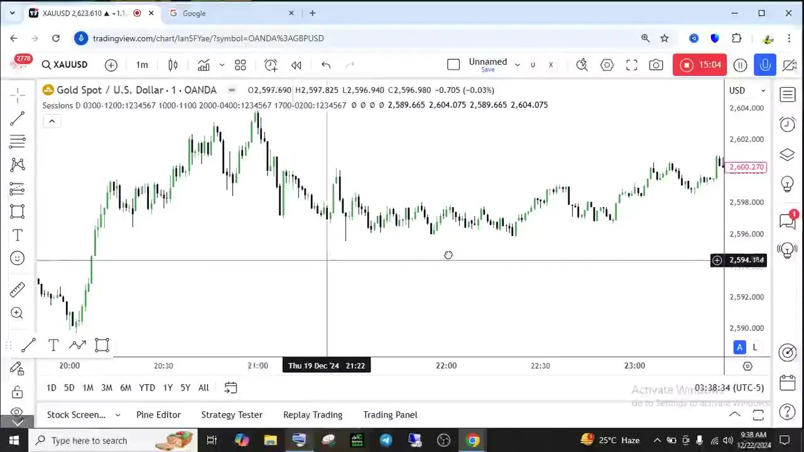Pause the screen recording
The image size is (804, 452).
tap(740, 65)
